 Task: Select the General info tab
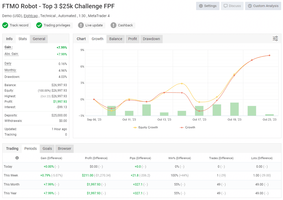pyautogui.click(x=39, y=39)
